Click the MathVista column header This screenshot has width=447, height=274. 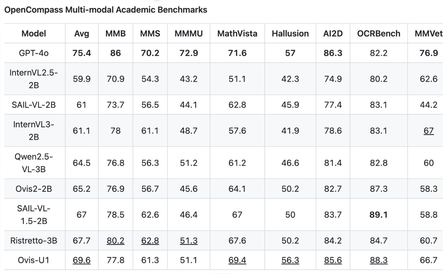[237, 34]
